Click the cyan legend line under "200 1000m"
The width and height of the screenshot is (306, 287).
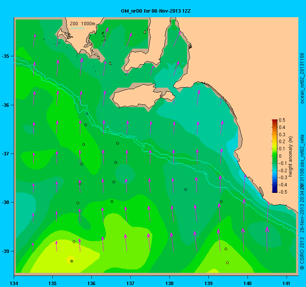point(77,28)
